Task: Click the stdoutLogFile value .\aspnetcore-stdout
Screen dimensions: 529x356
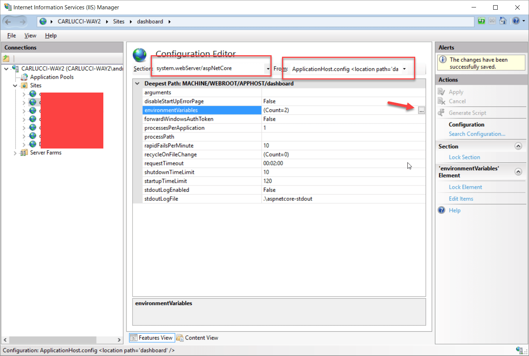Action: coord(288,199)
